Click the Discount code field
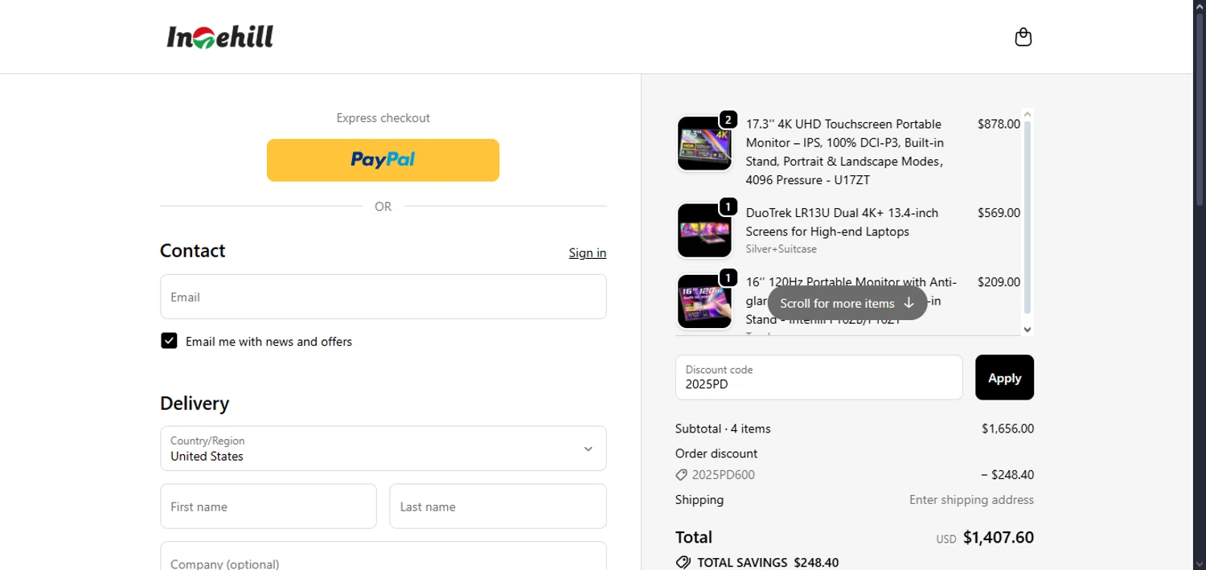The height and width of the screenshot is (570, 1206). (x=818, y=377)
